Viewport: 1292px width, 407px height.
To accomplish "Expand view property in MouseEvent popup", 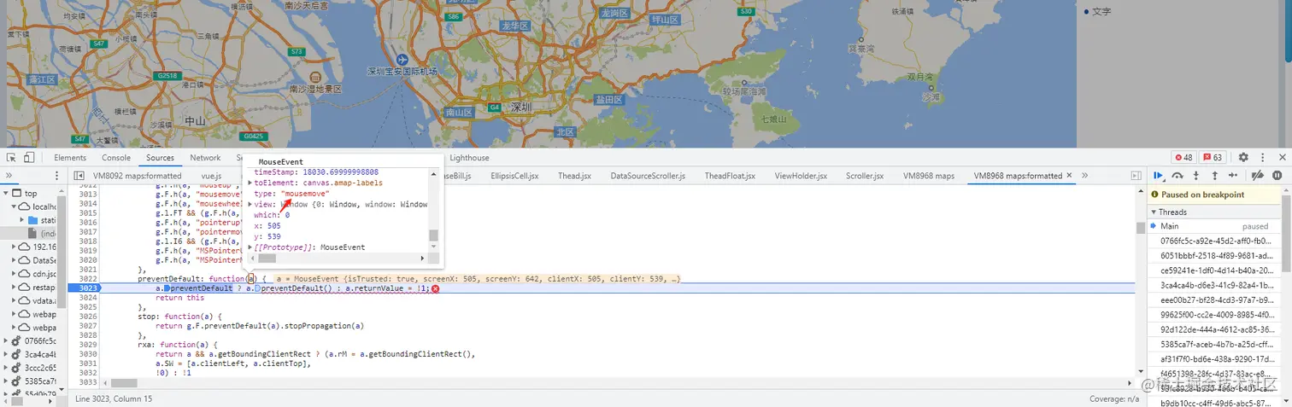I will [250, 204].
